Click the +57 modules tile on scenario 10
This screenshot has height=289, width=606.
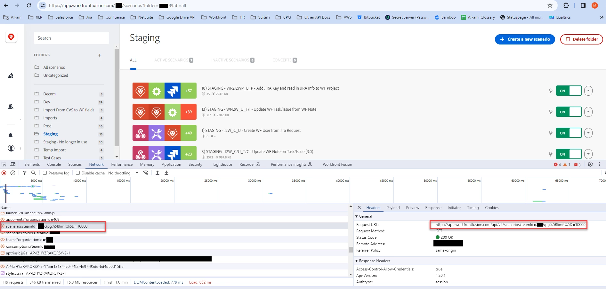pyautogui.click(x=189, y=91)
